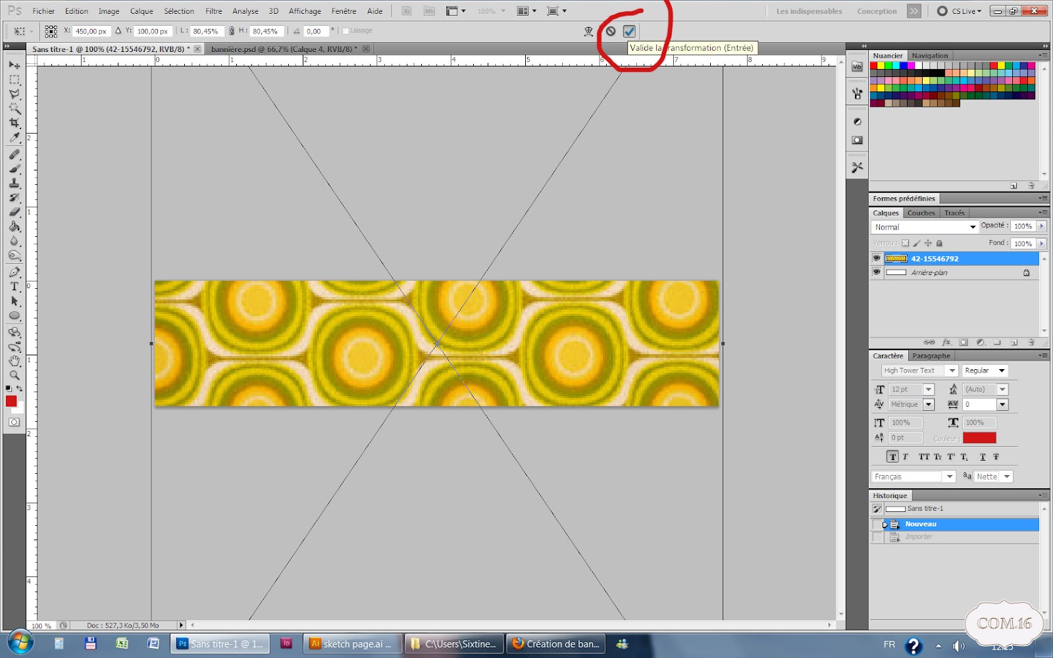Open the Création de ban... Firefox taskbar button
Image resolution: width=1053 pixels, height=658 pixels.
point(556,644)
